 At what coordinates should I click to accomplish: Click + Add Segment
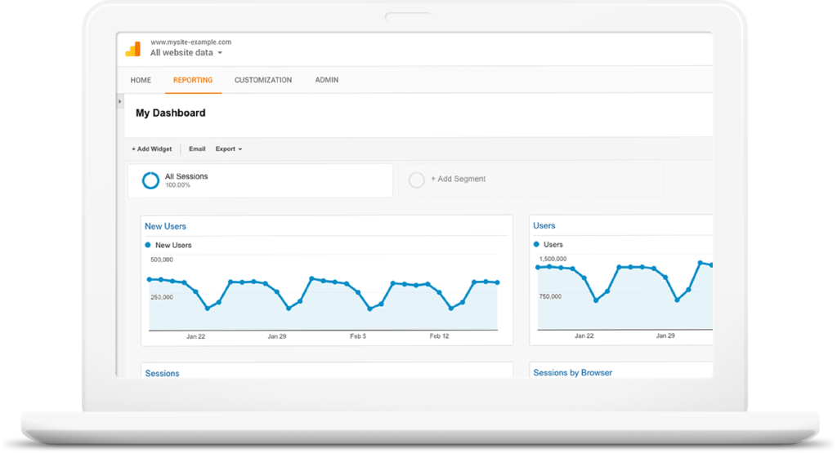(458, 179)
